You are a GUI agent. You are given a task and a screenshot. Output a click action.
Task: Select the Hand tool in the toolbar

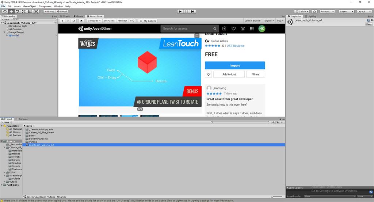point(5,11)
